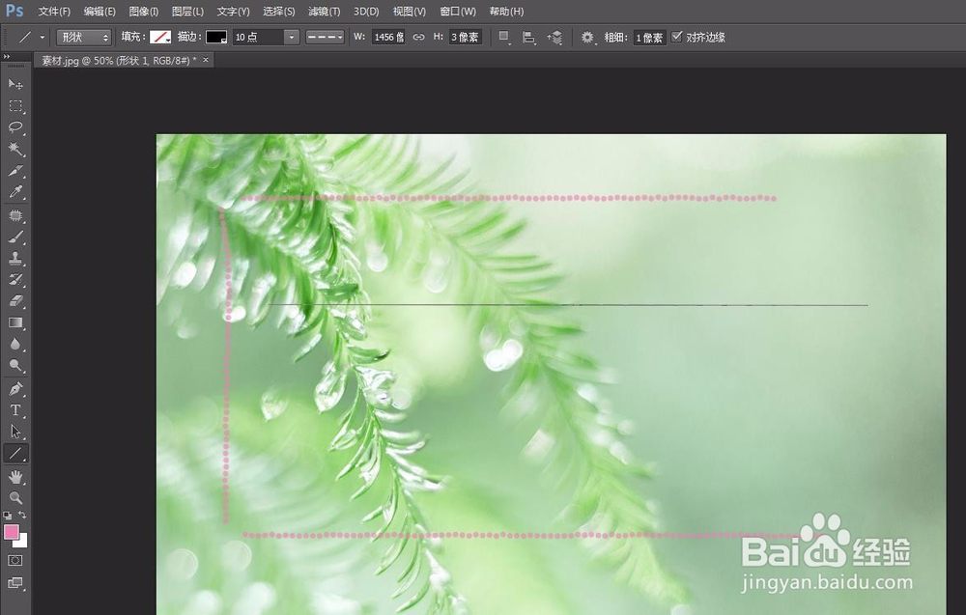Click the W width field
This screenshot has height=615, width=966.
coord(388,38)
